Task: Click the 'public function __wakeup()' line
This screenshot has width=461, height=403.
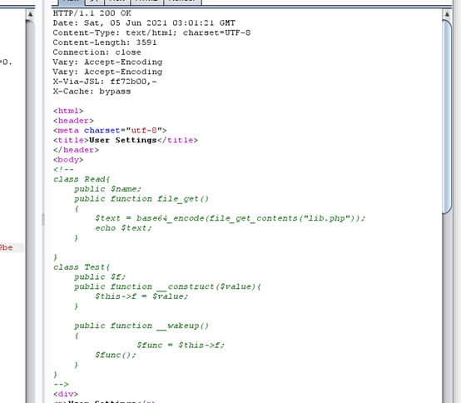Action: [141, 326]
